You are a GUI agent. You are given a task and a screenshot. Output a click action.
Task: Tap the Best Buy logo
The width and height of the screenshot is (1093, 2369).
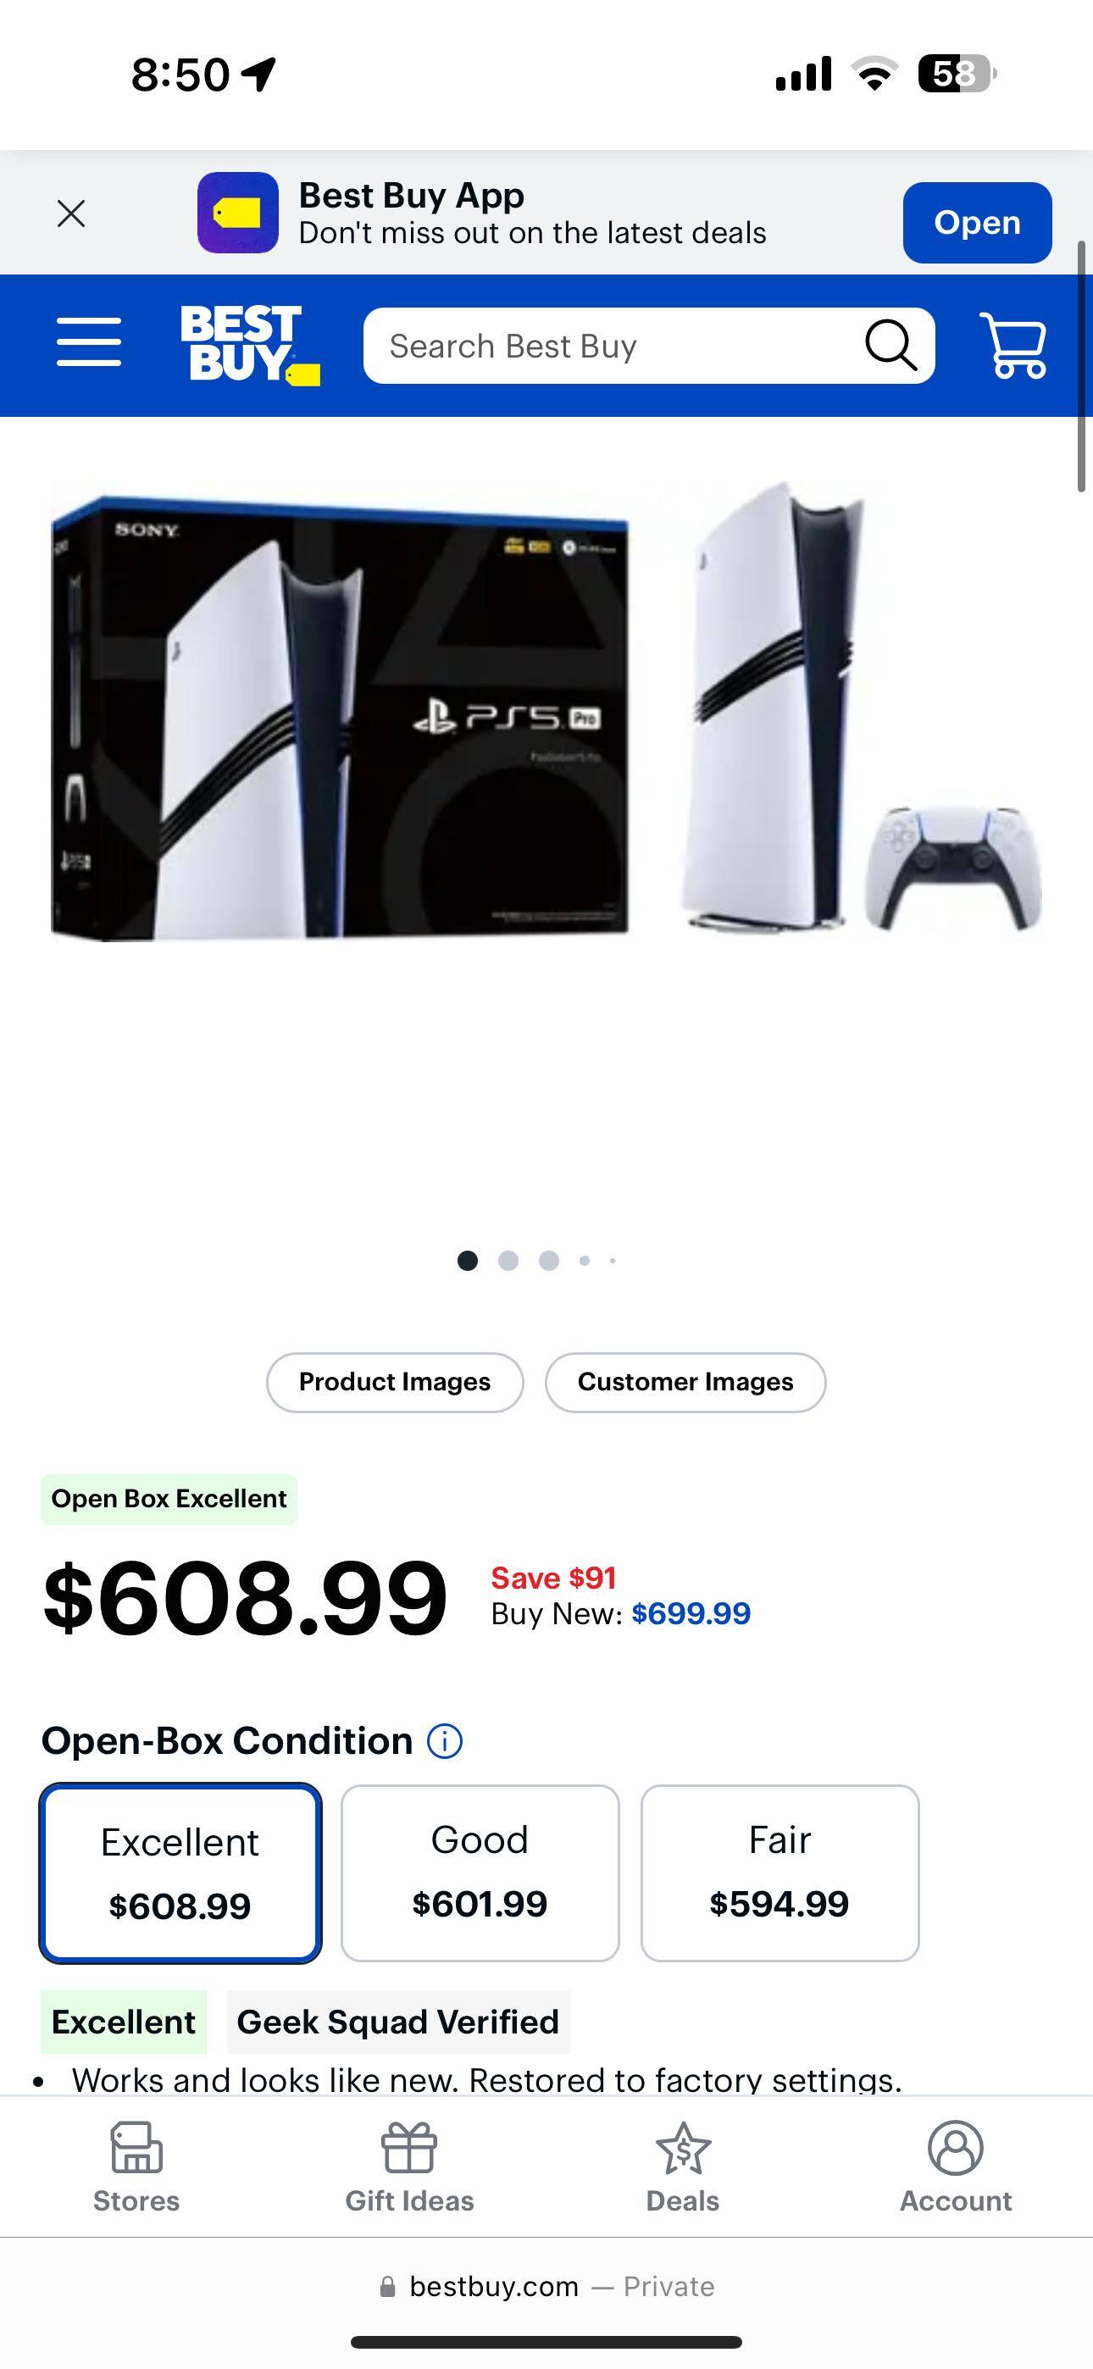(x=249, y=345)
